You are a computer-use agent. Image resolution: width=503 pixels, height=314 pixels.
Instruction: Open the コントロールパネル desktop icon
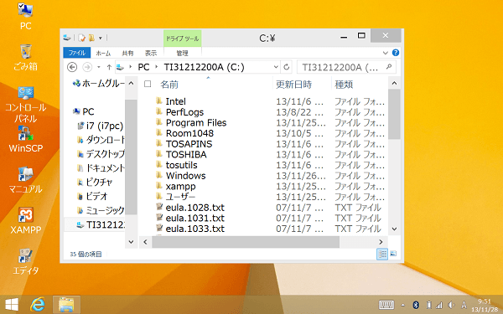tap(25, 105)
